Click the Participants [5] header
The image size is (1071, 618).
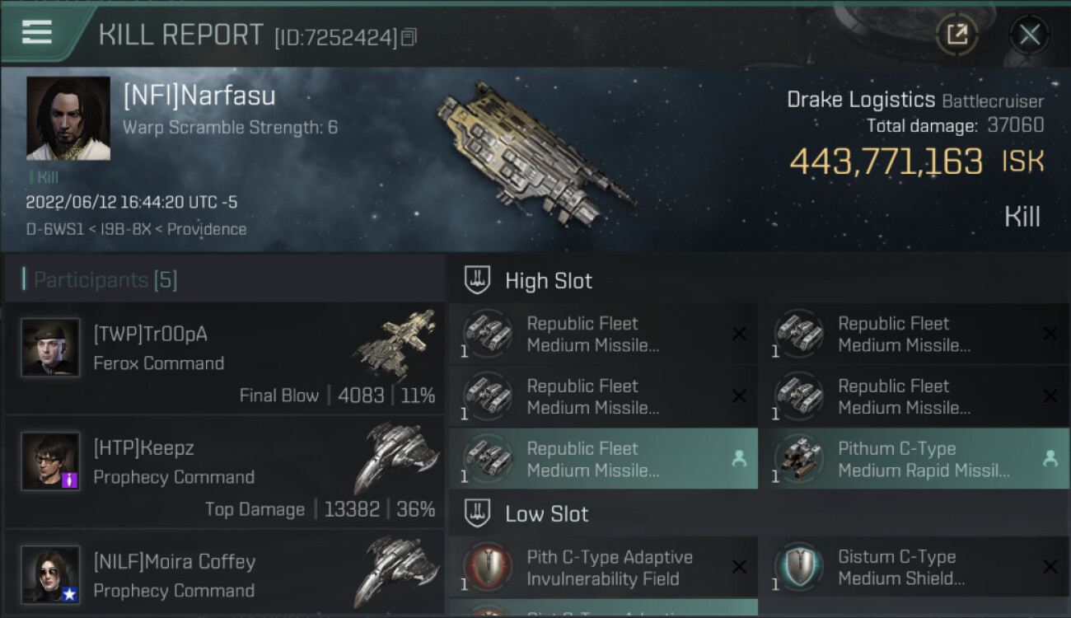[x=105, y=280]
